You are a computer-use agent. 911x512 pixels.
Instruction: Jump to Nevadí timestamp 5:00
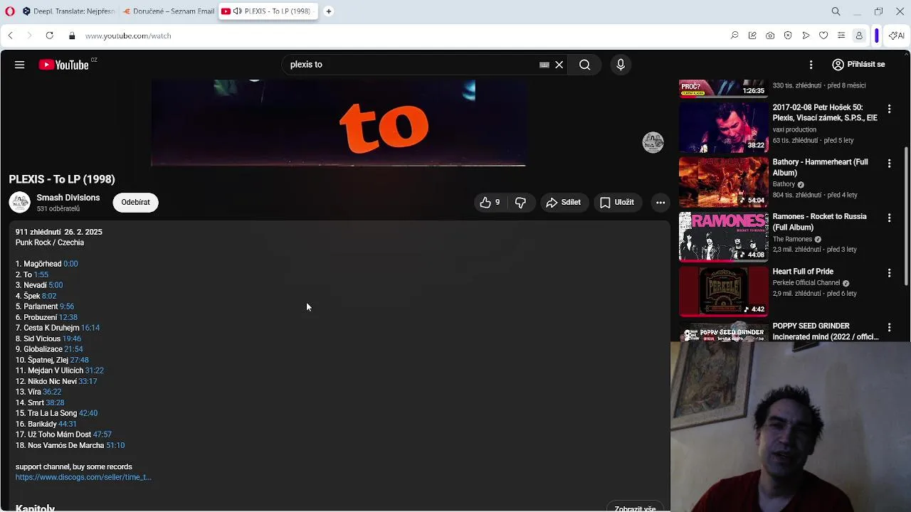56,285
